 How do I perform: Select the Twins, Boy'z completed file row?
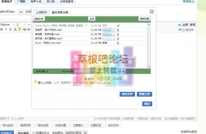point(90,26)
